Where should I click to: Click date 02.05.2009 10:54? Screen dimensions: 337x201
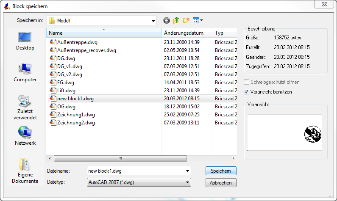coord(181,50)
